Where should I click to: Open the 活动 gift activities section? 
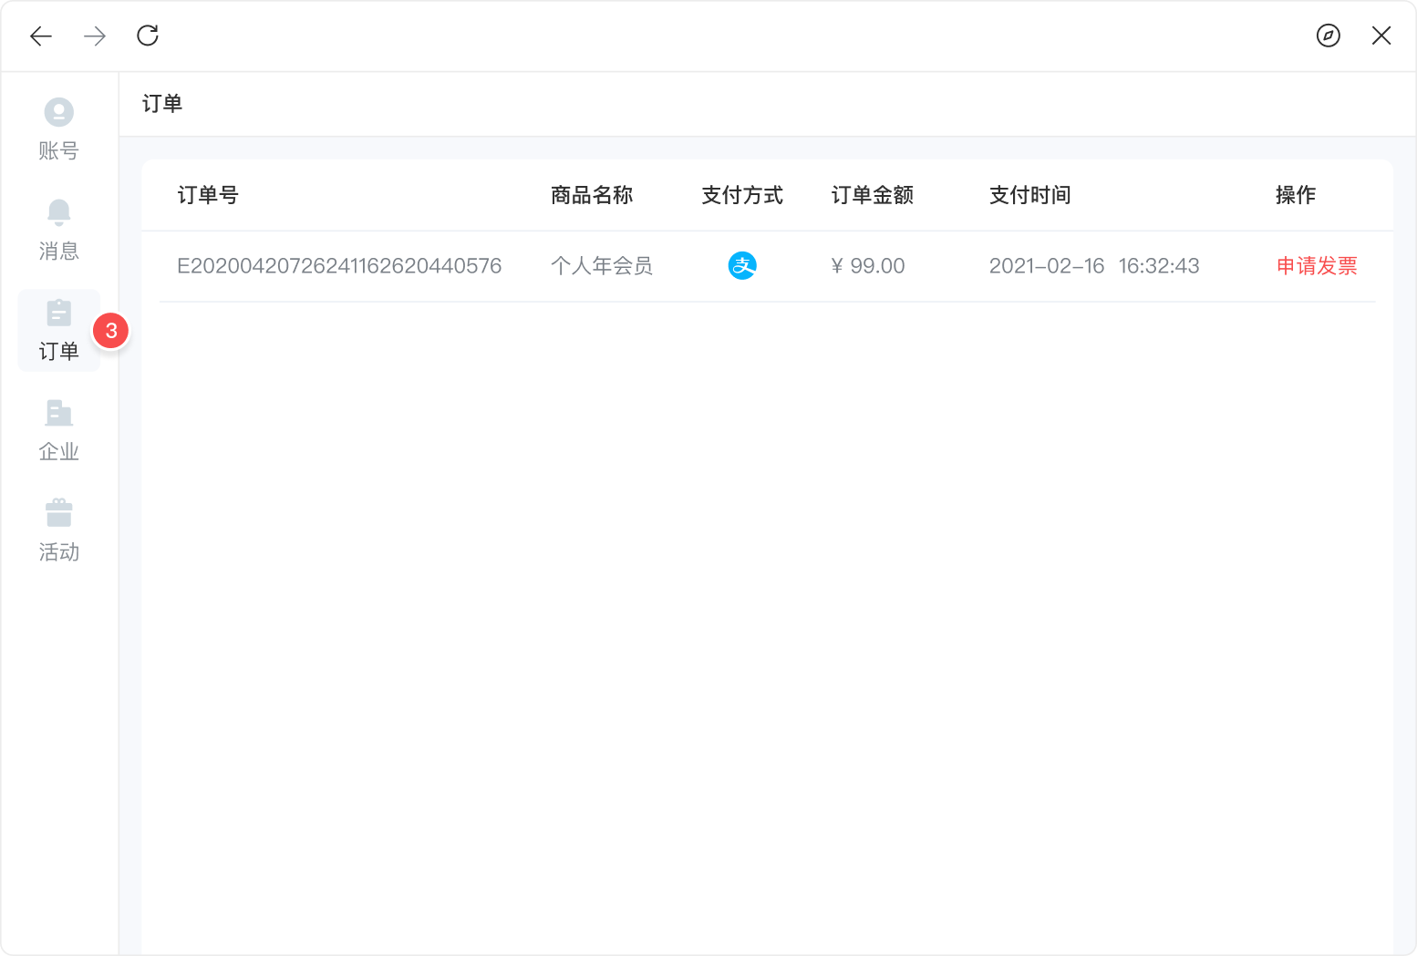(59, 530)
